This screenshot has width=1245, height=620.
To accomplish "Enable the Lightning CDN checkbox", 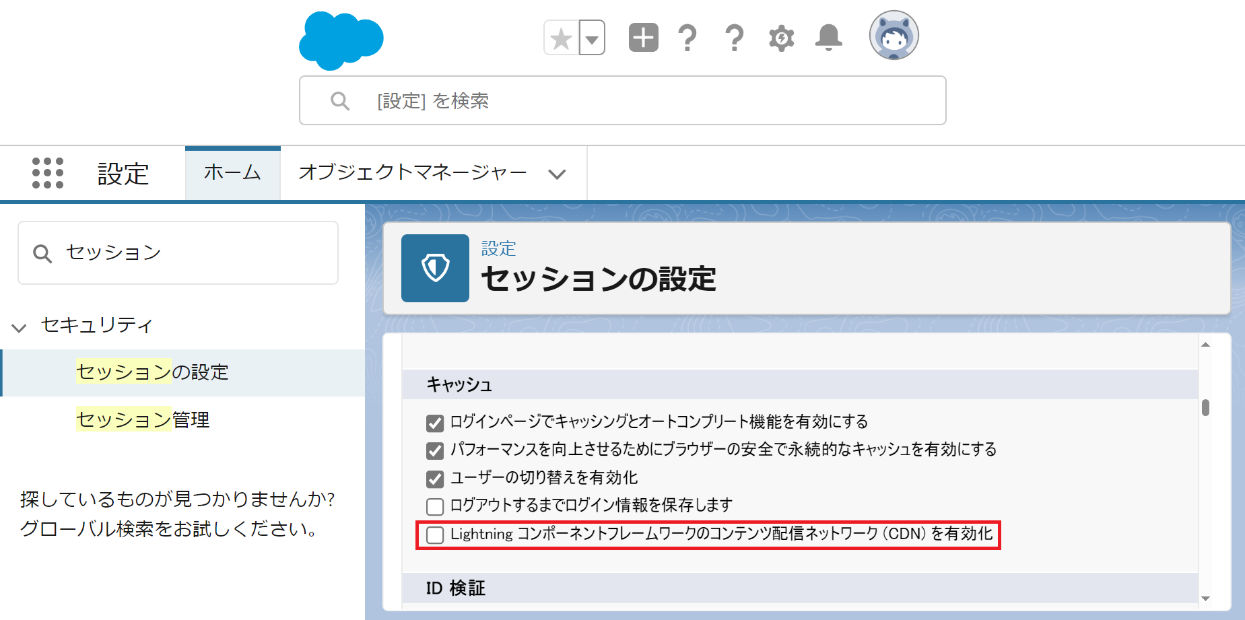I will point(436,535).
